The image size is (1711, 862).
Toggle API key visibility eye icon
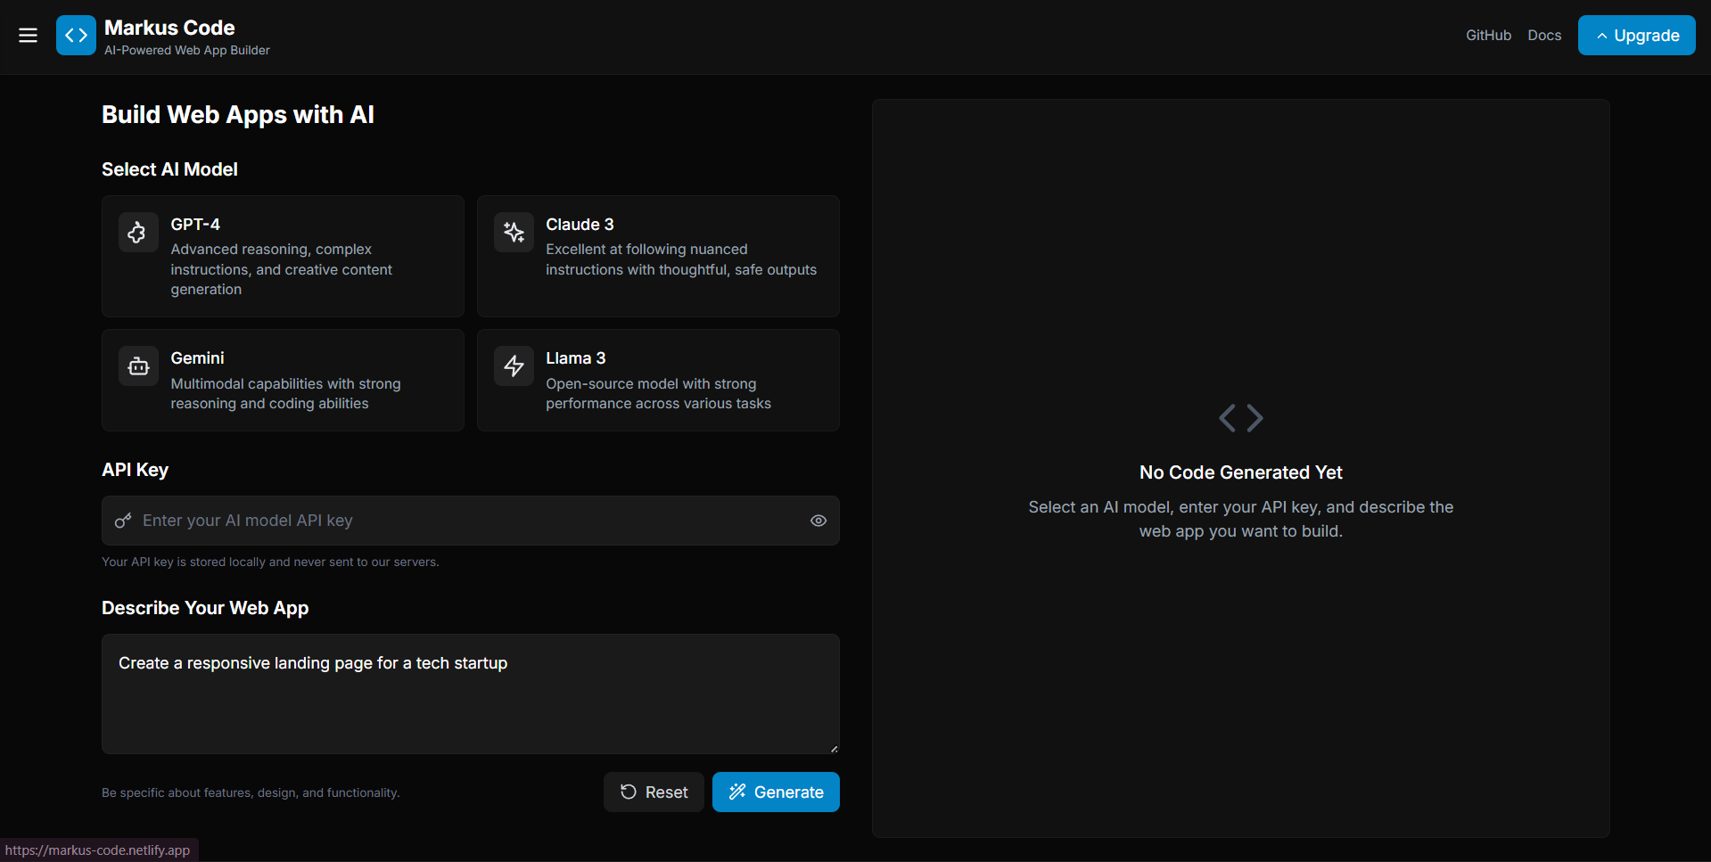(818, 521)
